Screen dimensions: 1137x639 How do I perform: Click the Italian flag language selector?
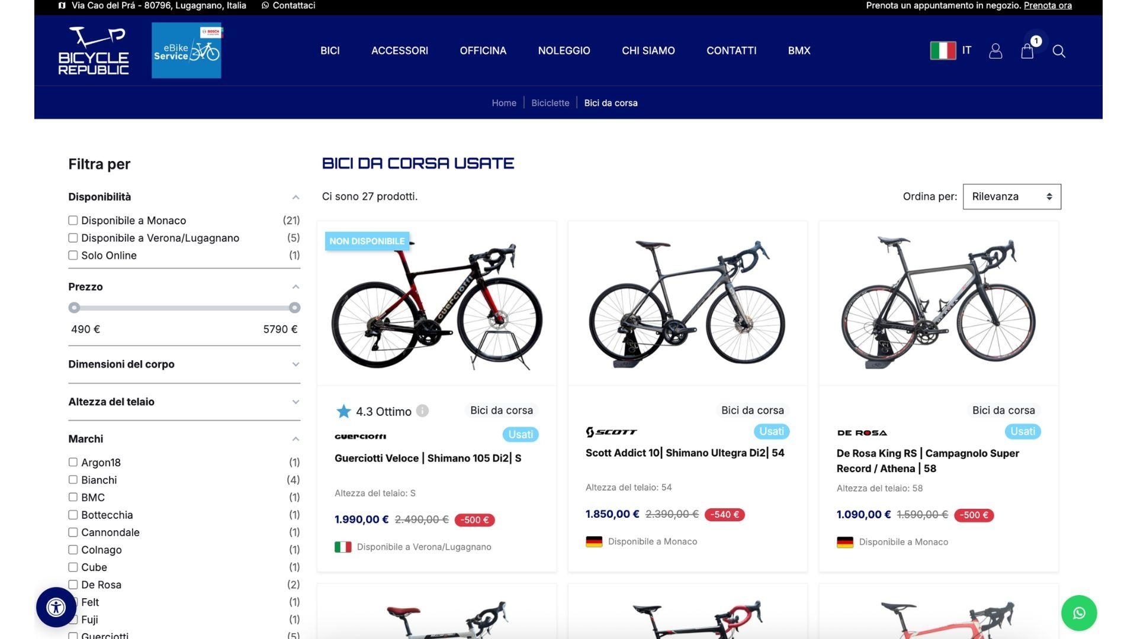tap(943, 51)
